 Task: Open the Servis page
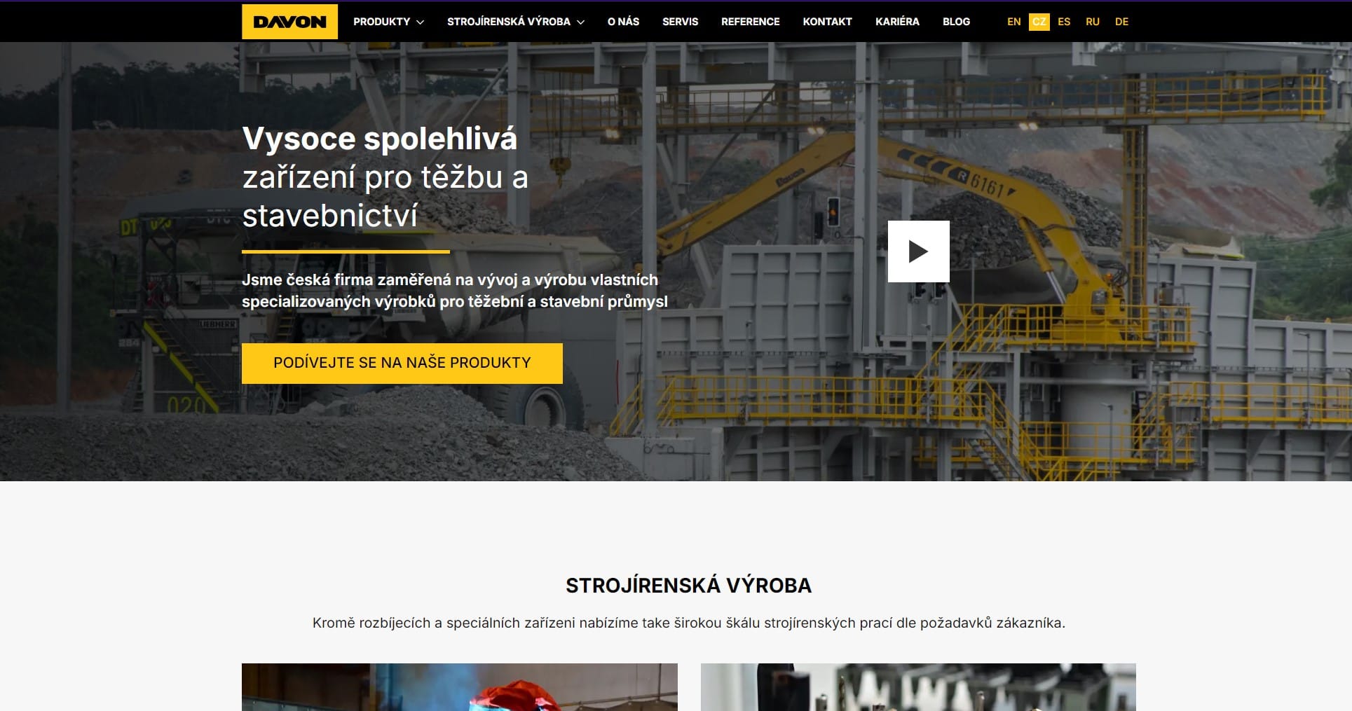(x=680, y=22)
